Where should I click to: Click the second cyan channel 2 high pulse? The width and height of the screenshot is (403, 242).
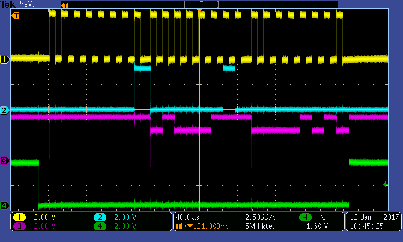(229, 68)
